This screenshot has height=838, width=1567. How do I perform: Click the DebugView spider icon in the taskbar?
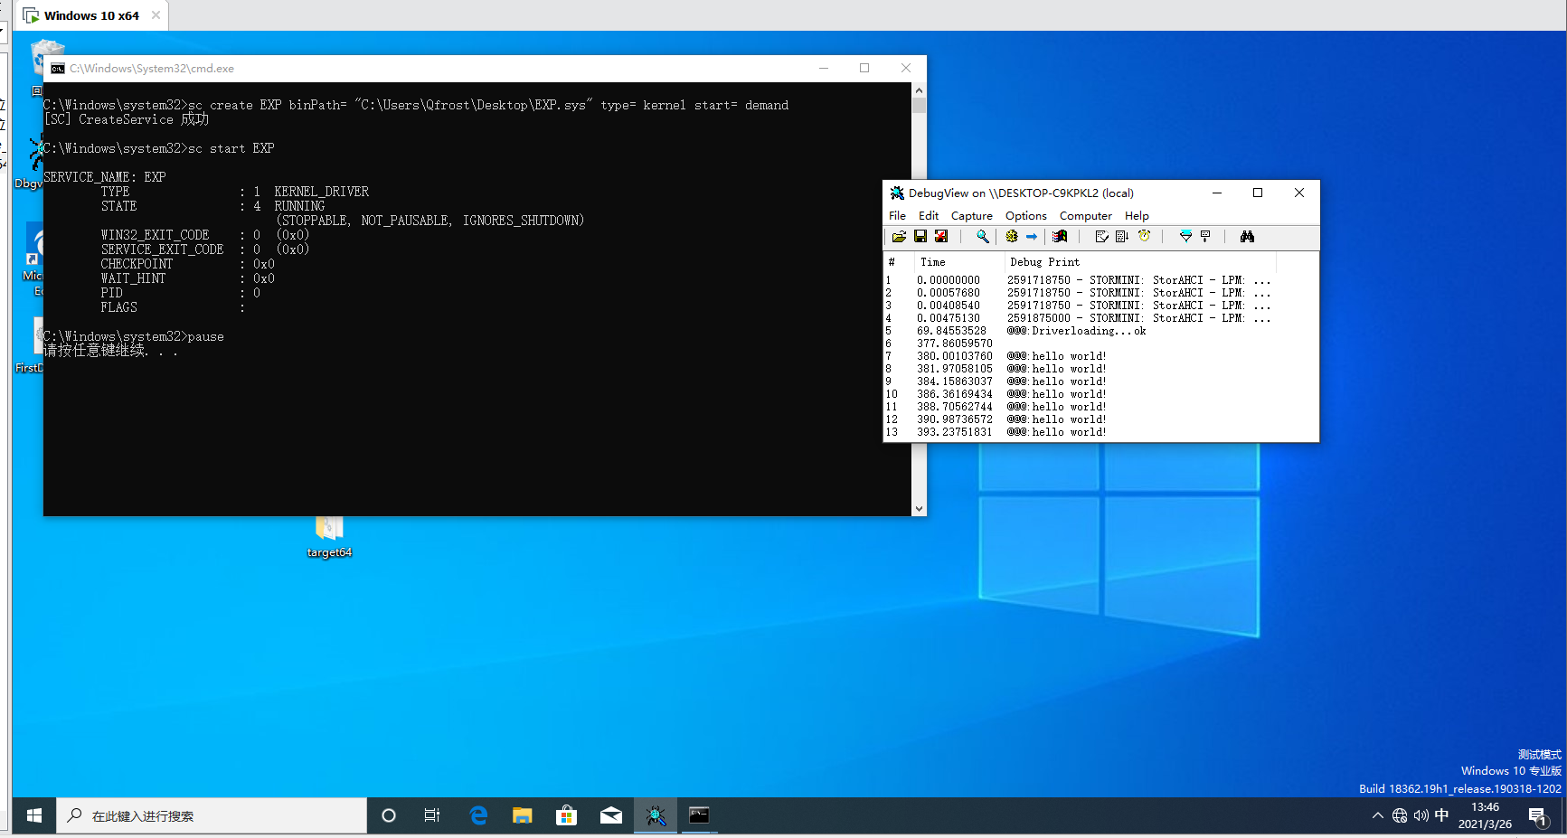coord(656,816)
